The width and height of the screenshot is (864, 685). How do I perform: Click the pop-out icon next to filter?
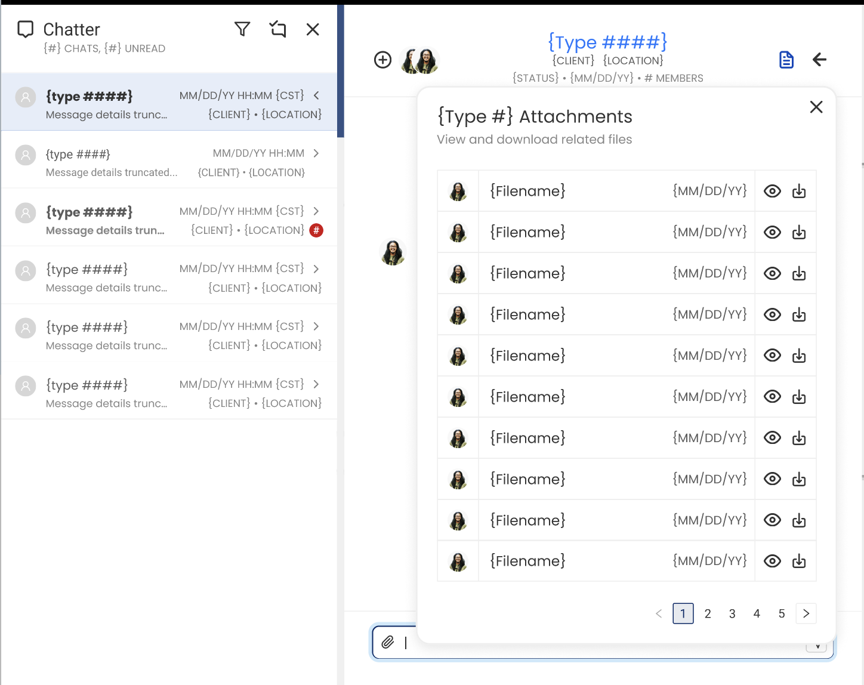tap(277, 29)
